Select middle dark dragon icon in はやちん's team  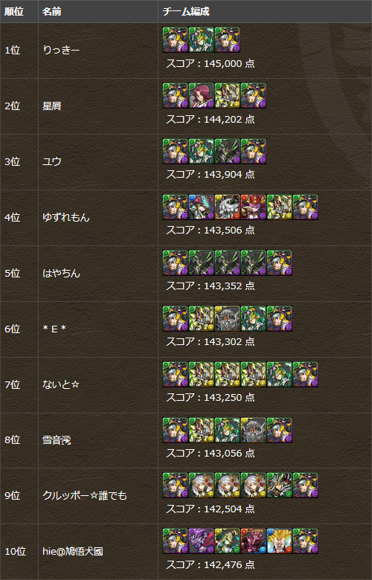[x=227, y=263]
